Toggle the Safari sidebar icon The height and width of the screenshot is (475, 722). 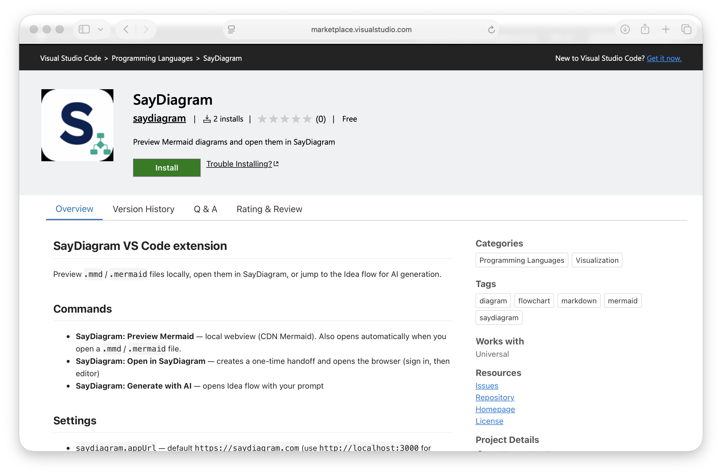pyautogui.click(x=84, y=30)
